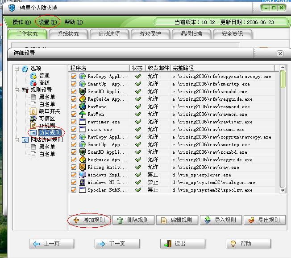Toggle the Windows NT L... rule checkbox
Viewport: 291px width, 258px height.
(x=74, y=182)
